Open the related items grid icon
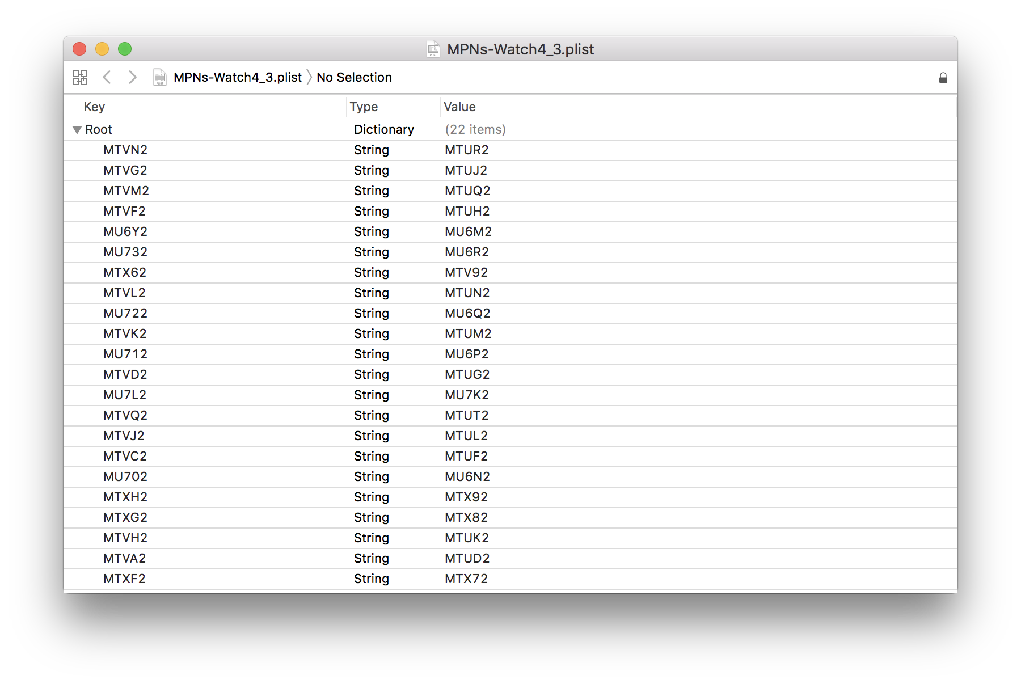 point(80,78)
